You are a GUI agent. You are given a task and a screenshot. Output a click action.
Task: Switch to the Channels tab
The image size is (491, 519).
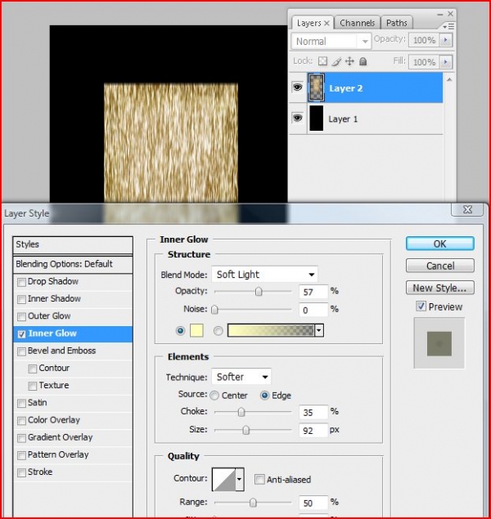coord(357,23)
